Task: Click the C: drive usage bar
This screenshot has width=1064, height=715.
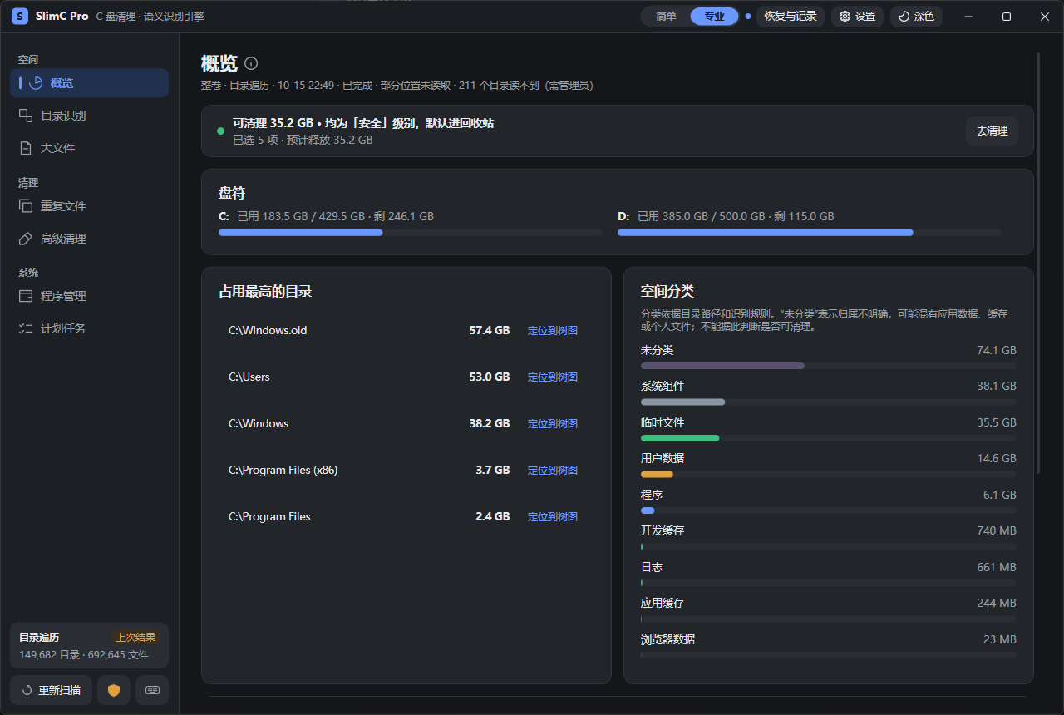Action: click(411, 233)
